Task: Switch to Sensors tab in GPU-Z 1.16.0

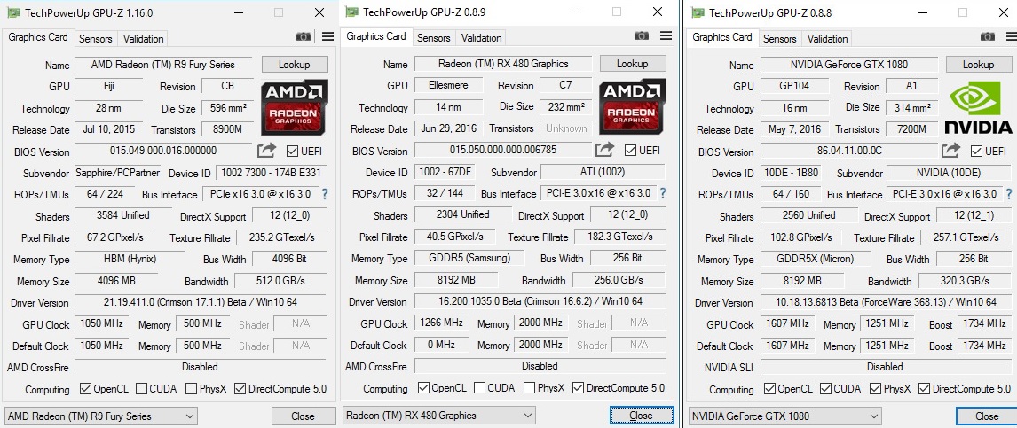Action: (95, 38)
